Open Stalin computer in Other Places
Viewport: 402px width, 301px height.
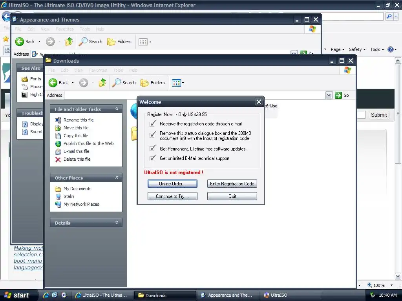pyautogui.click(x=68, y=196)
